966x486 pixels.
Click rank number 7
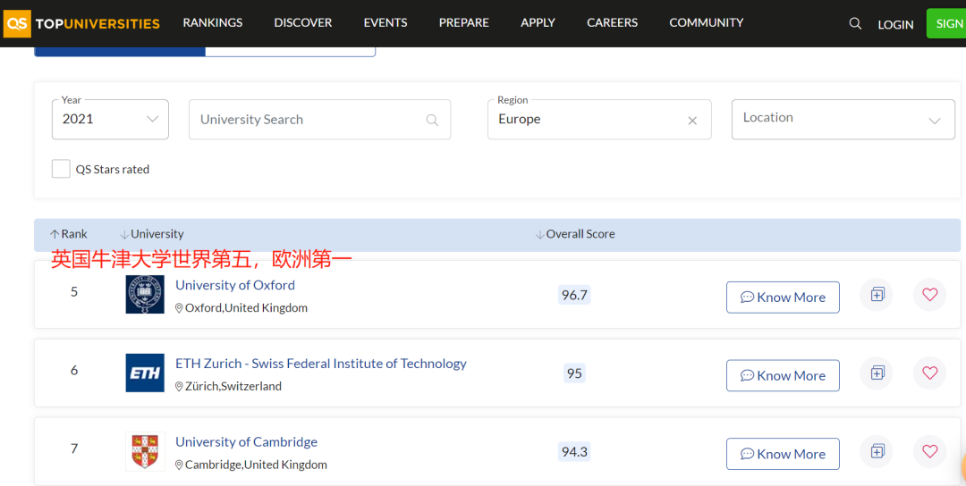point(74,448)
